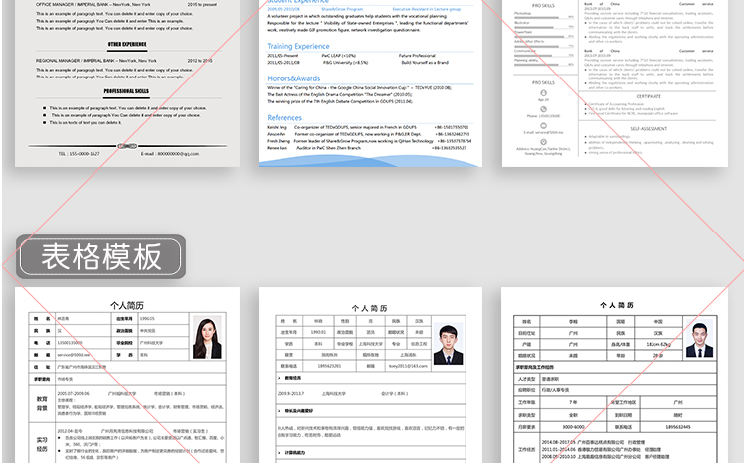Screen dimensions: 746x463
Task: Click the TEL: 155-0000-1627 footer text
Action: [79, 154]
